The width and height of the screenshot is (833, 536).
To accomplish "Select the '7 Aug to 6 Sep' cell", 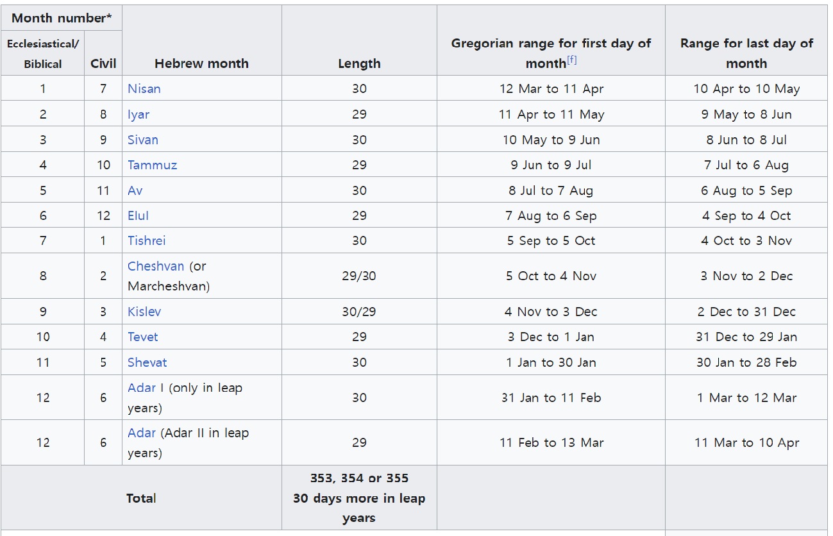I will pos(551,215).
